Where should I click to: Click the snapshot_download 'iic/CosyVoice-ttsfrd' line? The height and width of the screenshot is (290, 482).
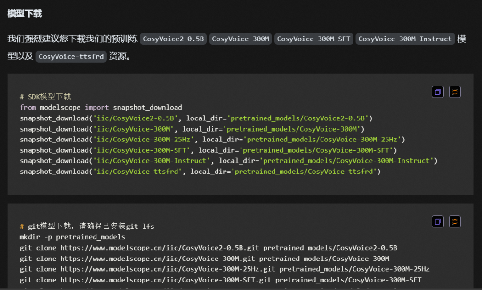pyautogui.click(x=200, y=172)
